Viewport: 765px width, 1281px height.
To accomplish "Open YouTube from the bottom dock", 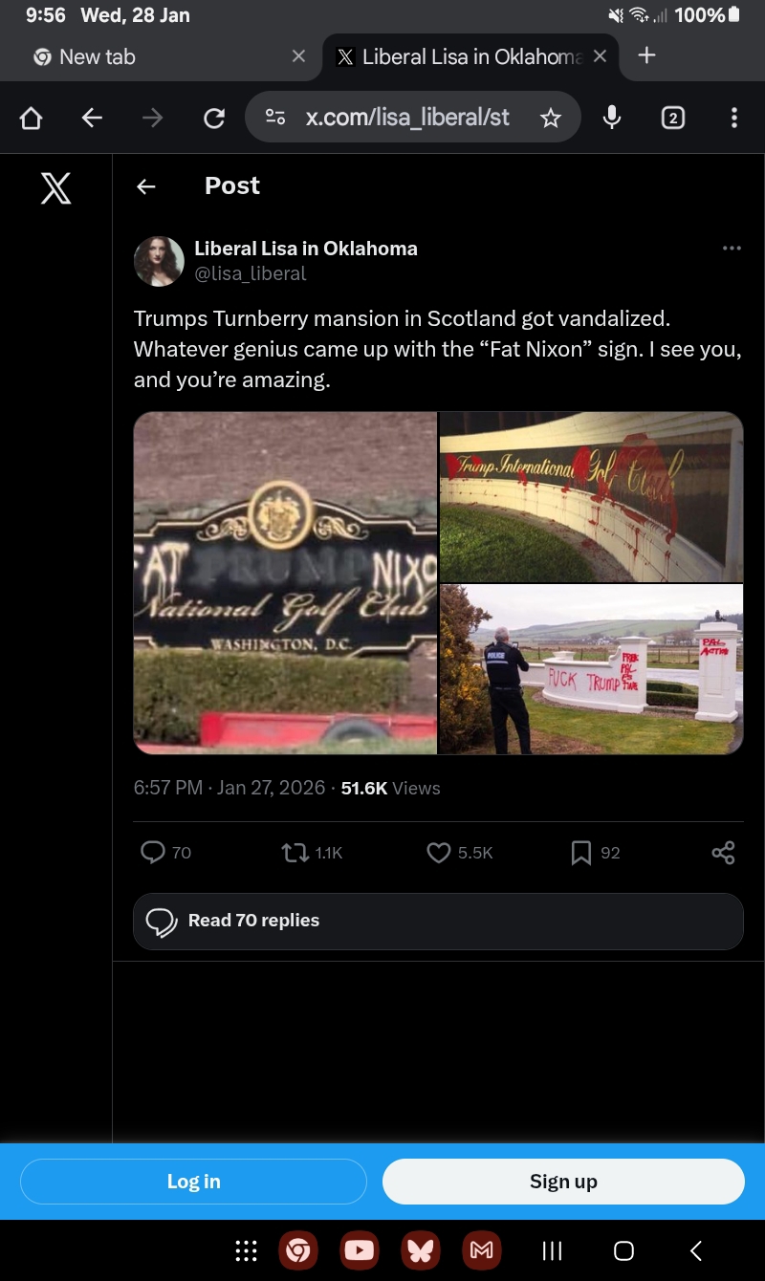I will point(360,1249).
